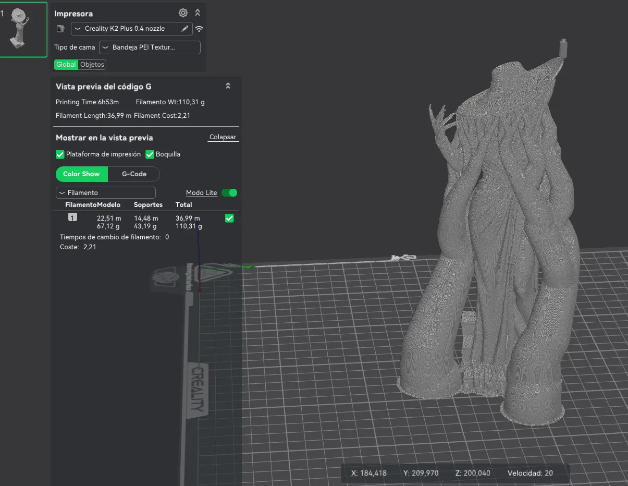Click the 22,51 m model length value
Screen dimensions: 628x486
point(109,218)
